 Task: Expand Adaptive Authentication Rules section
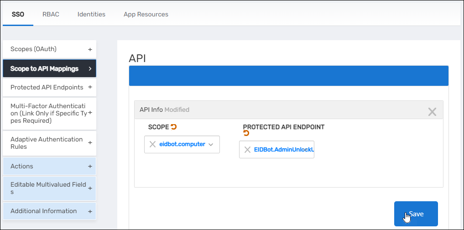(x=49, y=143)
